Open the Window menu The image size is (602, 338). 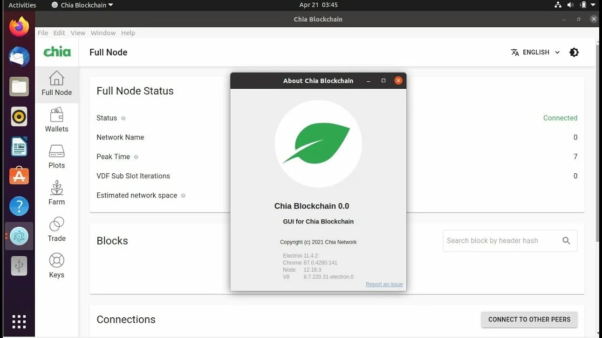pos(103,33)
